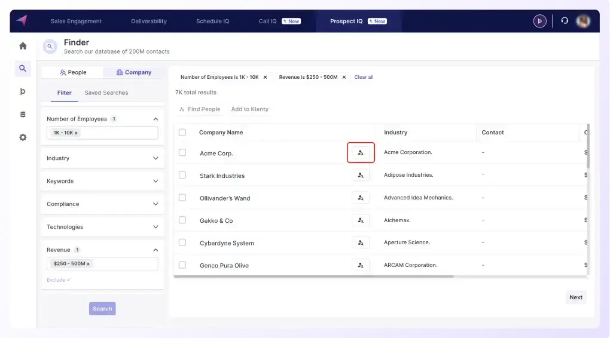
Task: Check the Ollivander's Wand row checkbox
Action: coord(182,197)
